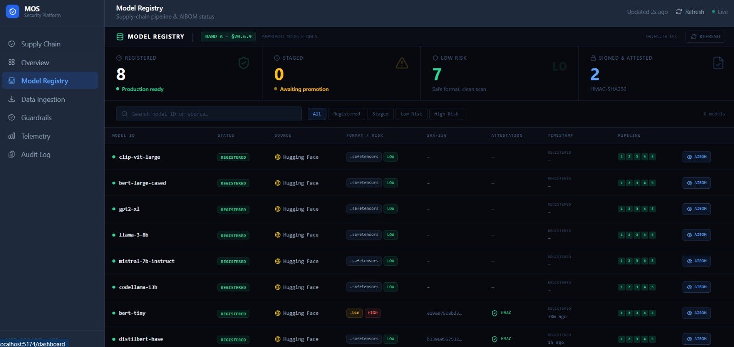Click pipeline step 3 for codellama-13b

(x=637, y=287)
